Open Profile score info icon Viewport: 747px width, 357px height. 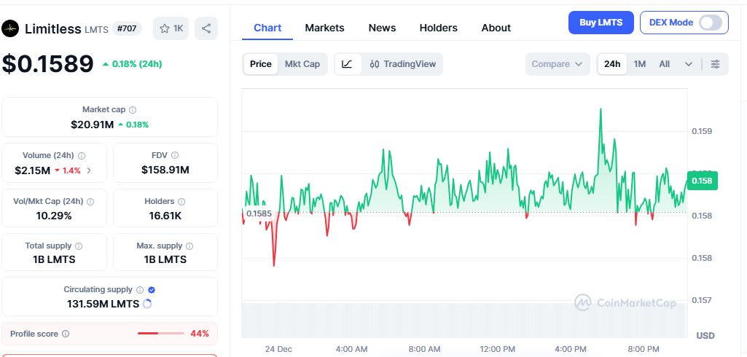tap(66, 334)
